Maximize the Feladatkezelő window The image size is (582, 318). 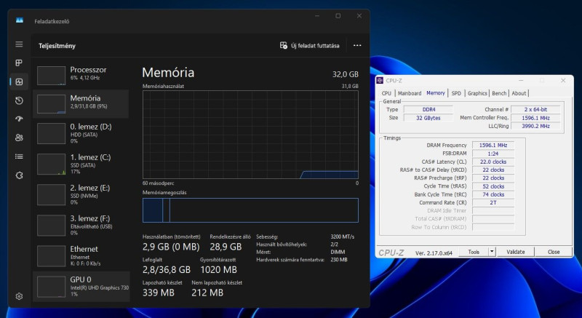[x=338, y=16]
